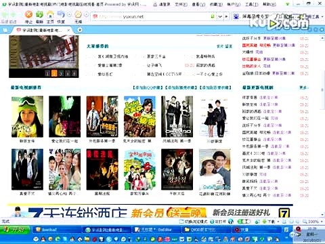Open the Chicago series poster
This screenshot has width=325, height=244.
pyautogui.click(x=177, y=117)
